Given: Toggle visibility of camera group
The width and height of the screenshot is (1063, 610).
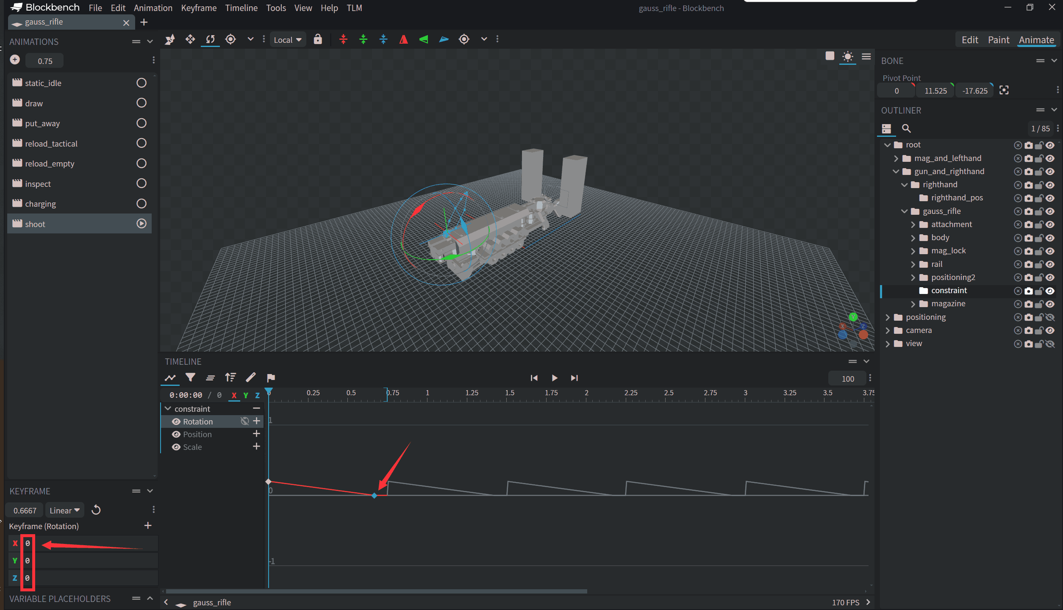Looking at the screenshot, I should pos(1050,330).
